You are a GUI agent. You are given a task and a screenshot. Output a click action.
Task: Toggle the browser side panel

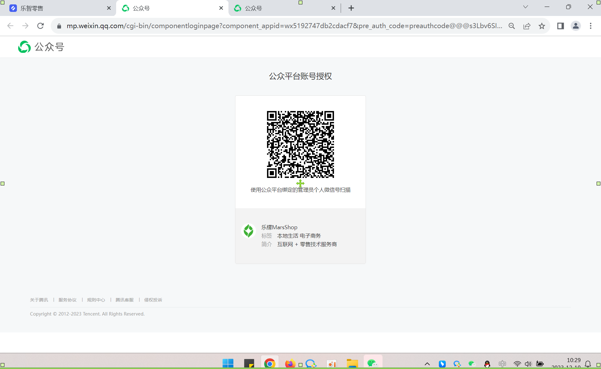click(x=561, y=26)
